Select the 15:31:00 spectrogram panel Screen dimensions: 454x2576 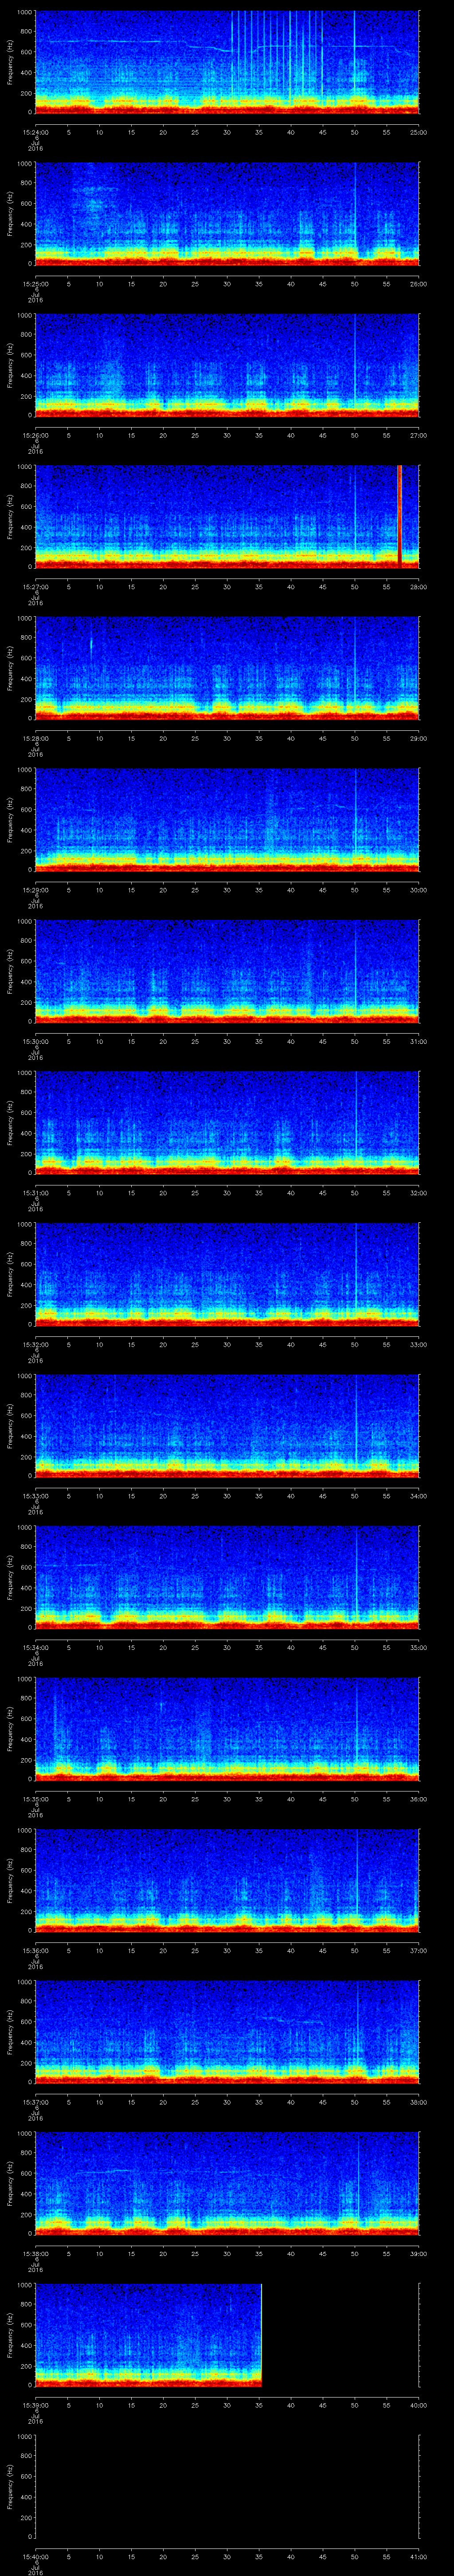(x=227, y=1122)
